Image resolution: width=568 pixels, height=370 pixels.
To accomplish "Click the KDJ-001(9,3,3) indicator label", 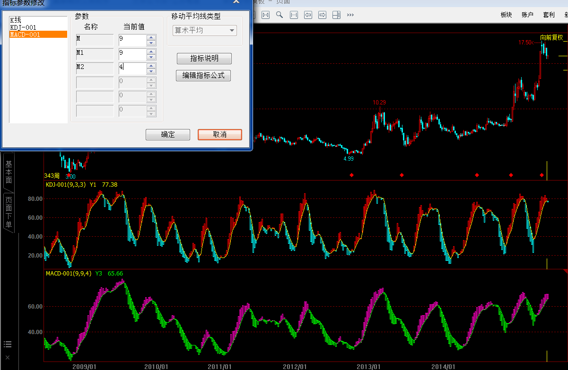I will (66, 185).
